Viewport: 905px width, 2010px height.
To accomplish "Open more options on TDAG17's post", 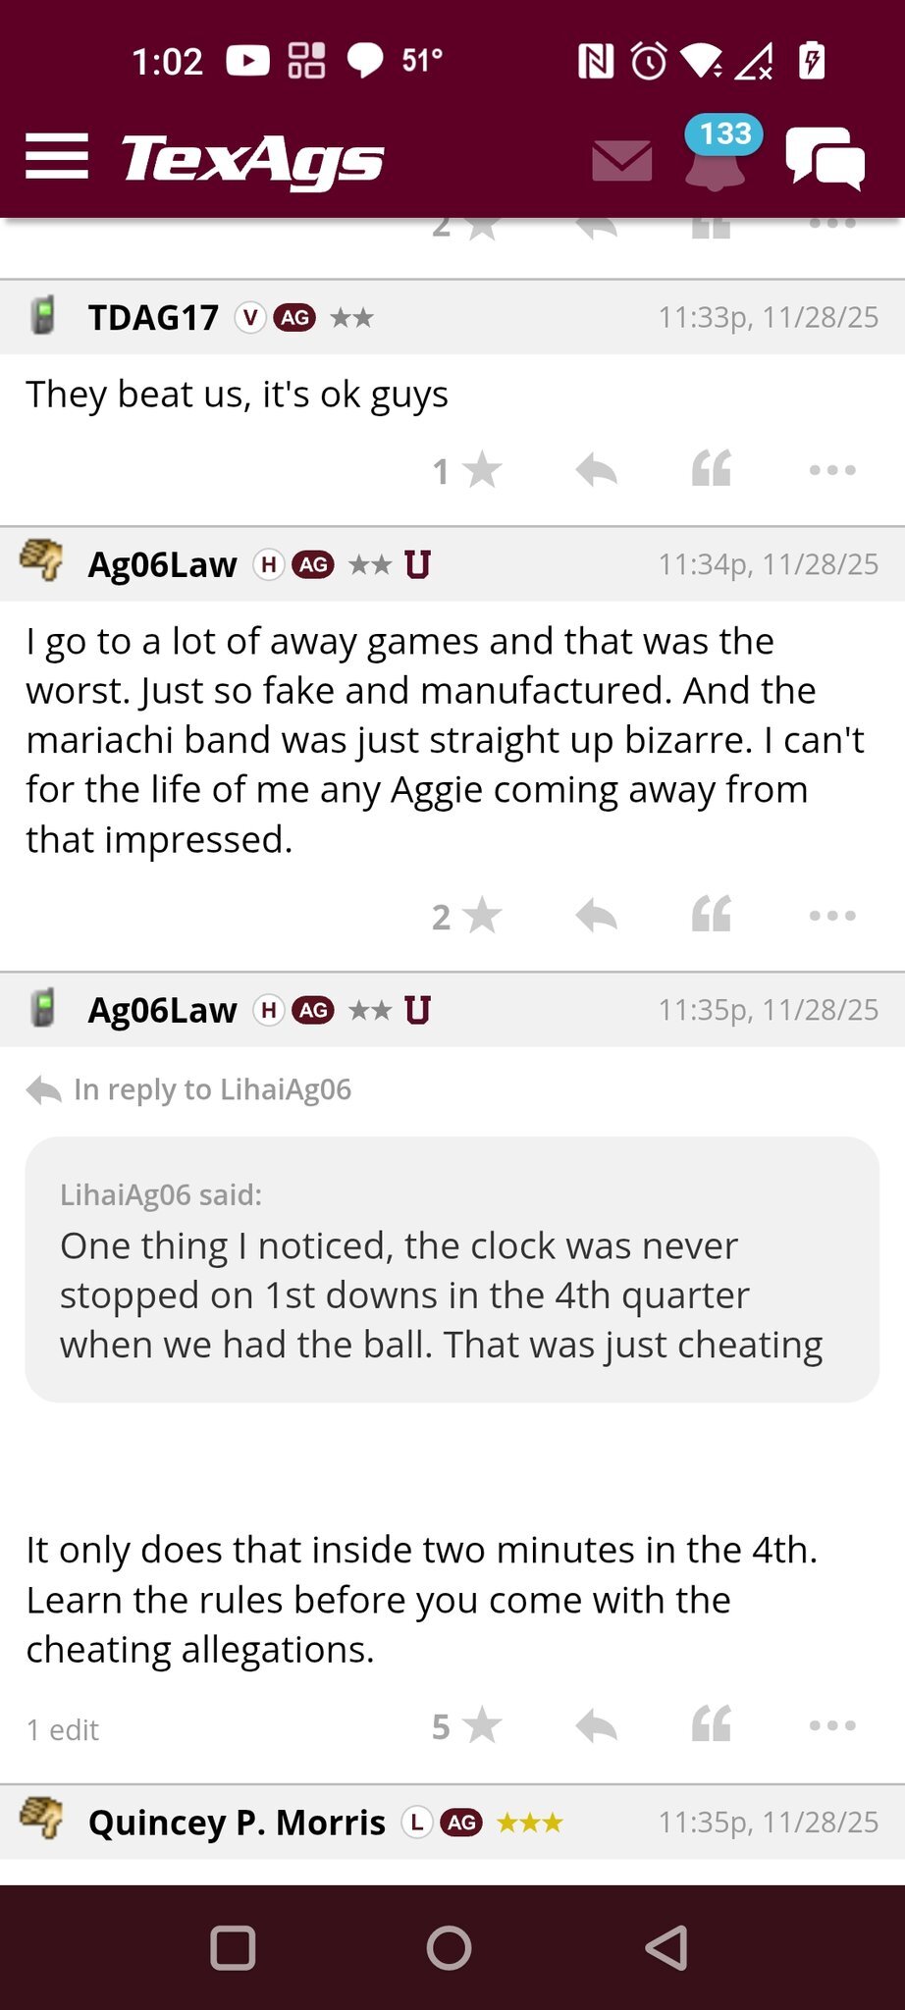I will click(x=832, y=471).
